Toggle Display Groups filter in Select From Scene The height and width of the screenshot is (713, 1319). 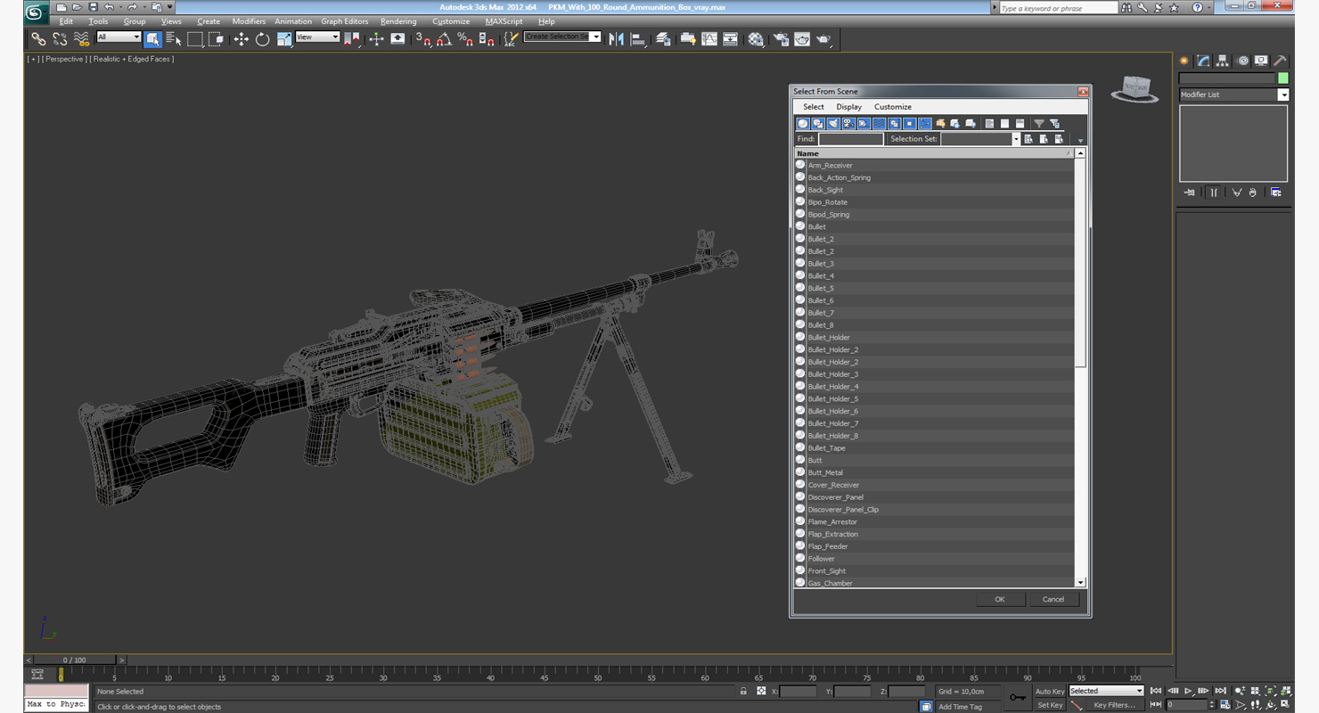(x=894, y=124)
